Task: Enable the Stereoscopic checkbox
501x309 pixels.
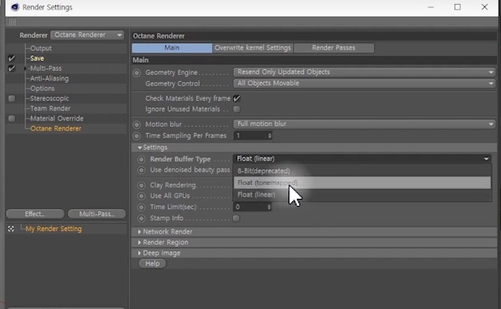Action: tap(12, 98)
